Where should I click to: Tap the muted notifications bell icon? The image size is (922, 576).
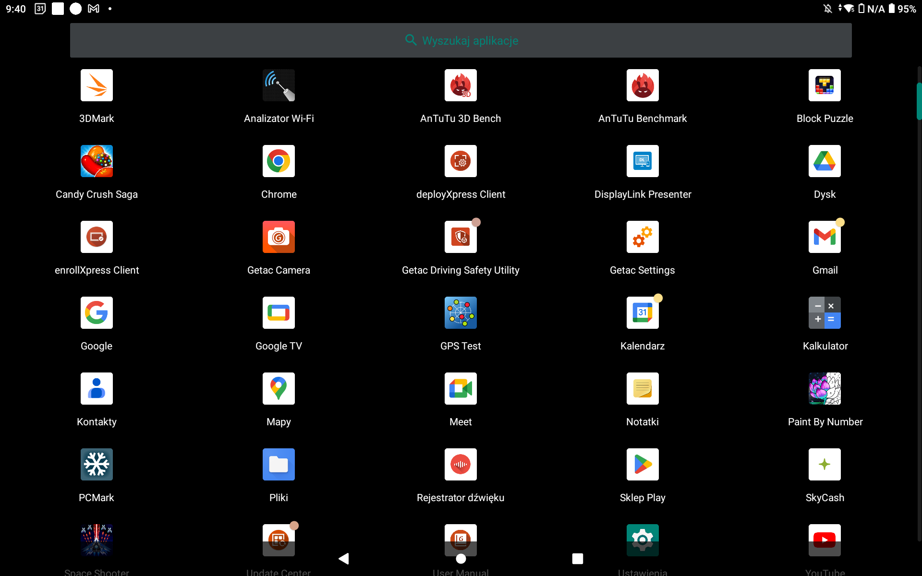(828, 9)
